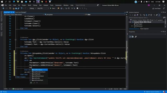Start debugging with the Start button
Screen dimensions: 167x93
pyautogui.click(x=53, y=8)
